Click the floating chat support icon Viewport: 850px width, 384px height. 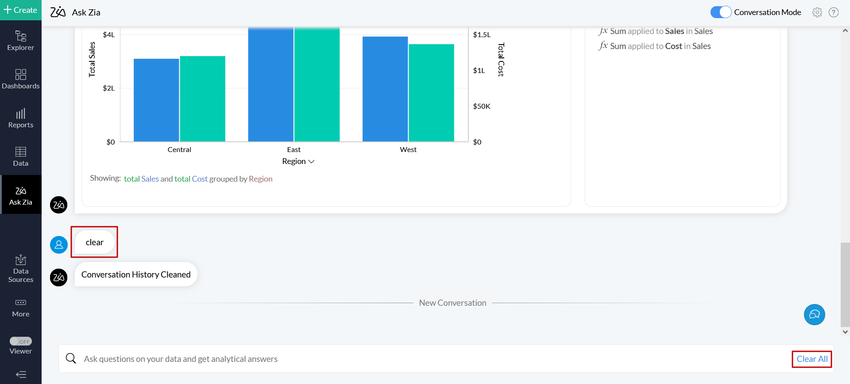(x=814, y=315)
